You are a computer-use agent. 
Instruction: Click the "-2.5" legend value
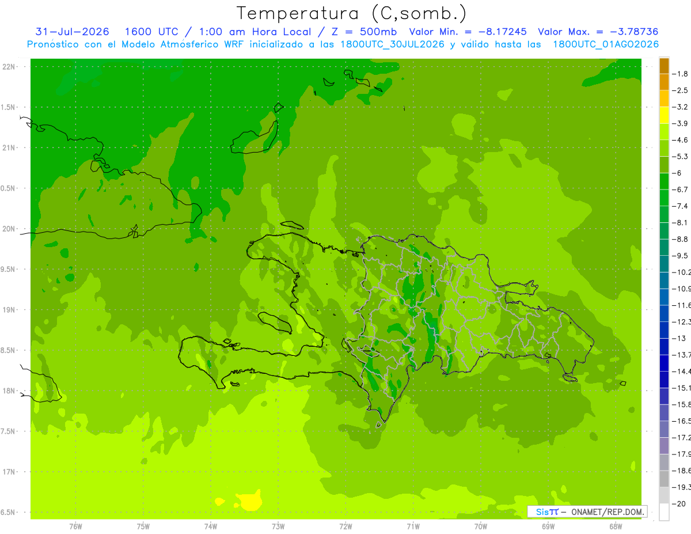[681, 90]
